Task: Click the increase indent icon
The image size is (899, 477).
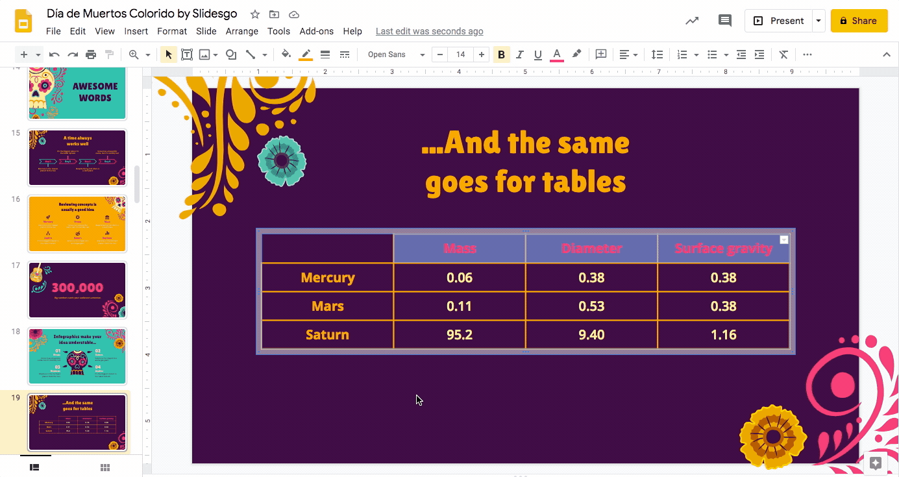Action: click(759, 55)
